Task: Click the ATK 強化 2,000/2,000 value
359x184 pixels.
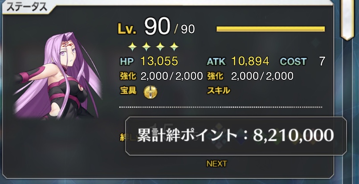Action: [262, 76]
